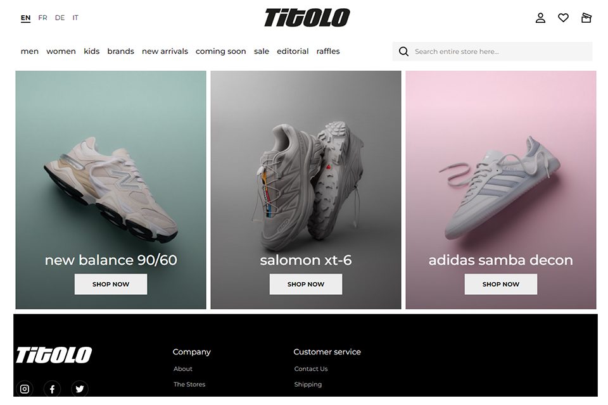Focus the search entire store field
Image resolution: width=608 pixels, height=405 pixels.
pyautogui.click(x=492, y=51)
